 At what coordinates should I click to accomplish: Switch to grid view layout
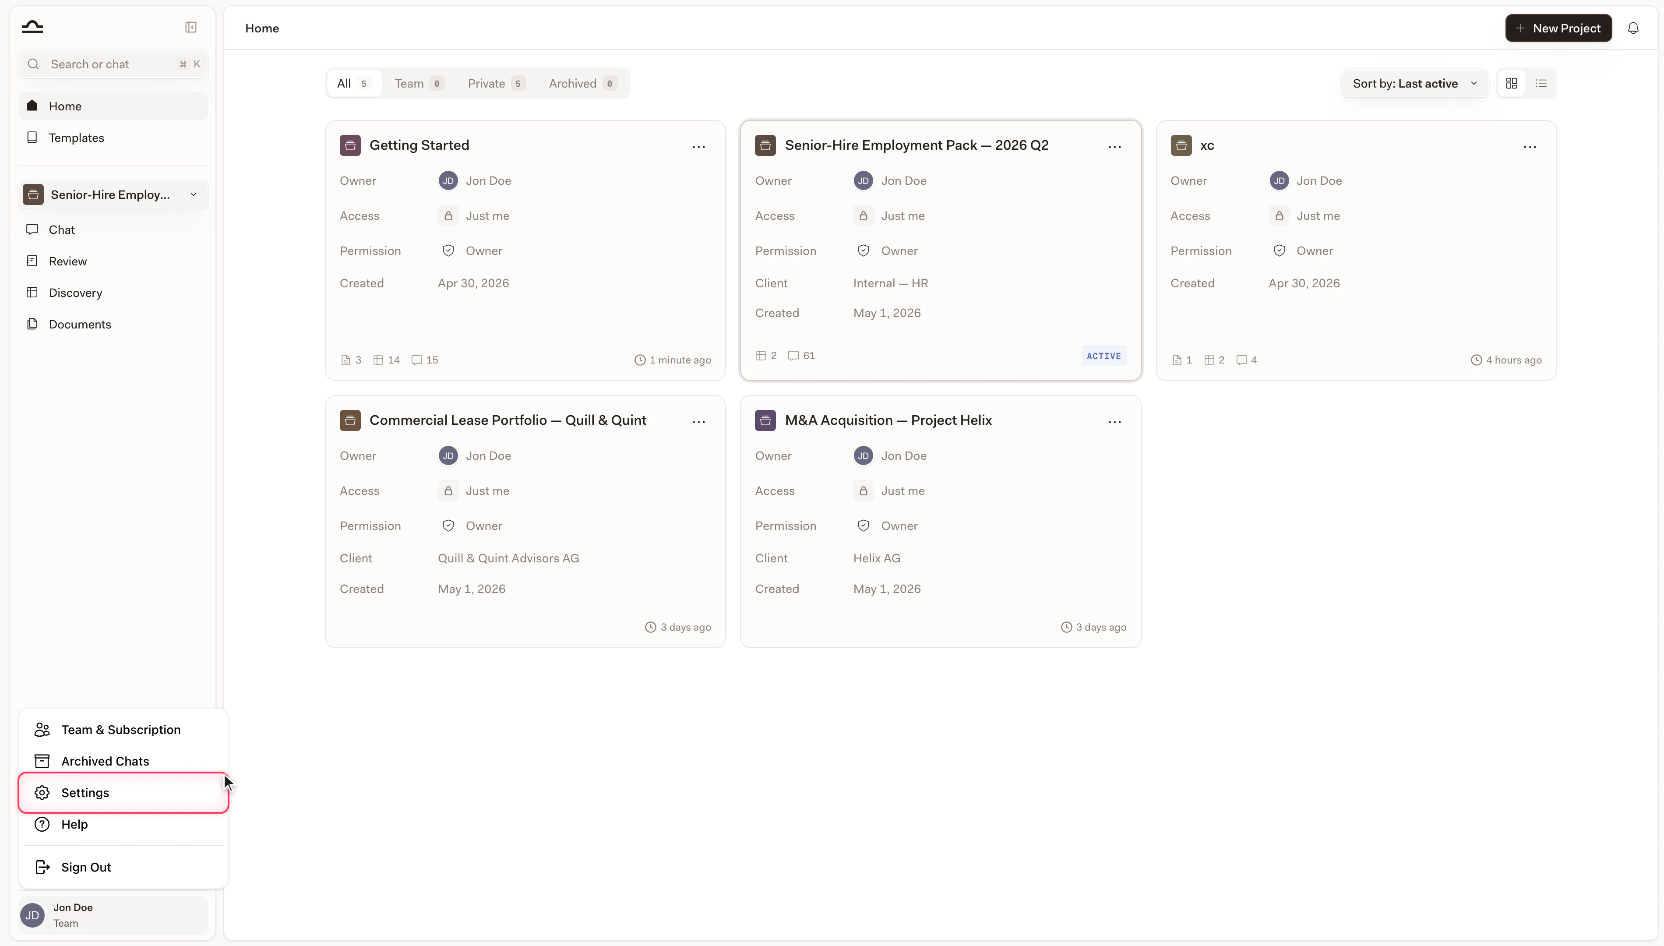(x=1511, y=83)
